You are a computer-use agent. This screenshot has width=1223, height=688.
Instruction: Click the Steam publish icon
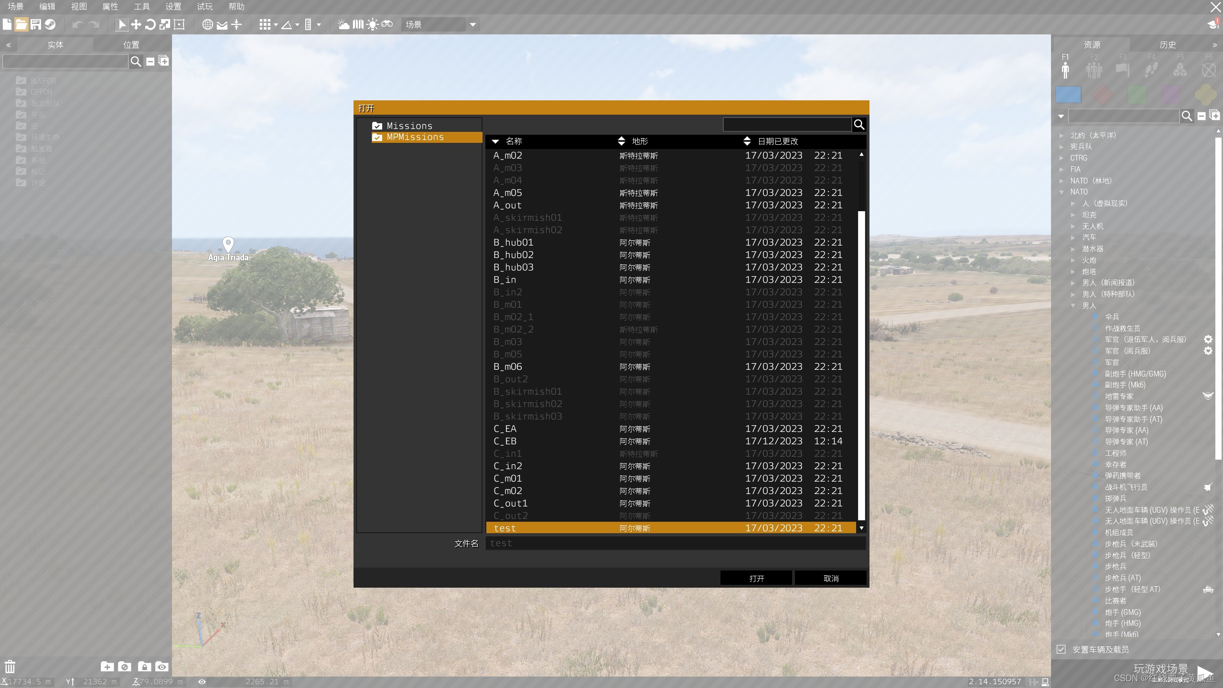pyautogui.click(x=50, y=24)
